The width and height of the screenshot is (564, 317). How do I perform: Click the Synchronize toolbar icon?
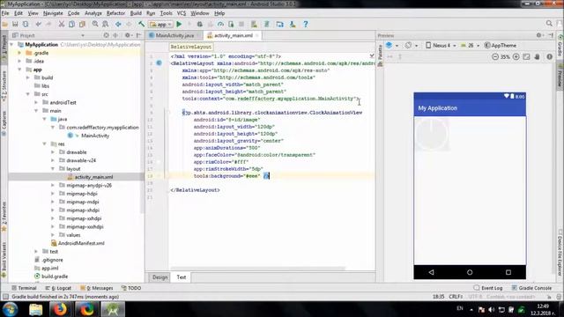[x=26, y=24]
